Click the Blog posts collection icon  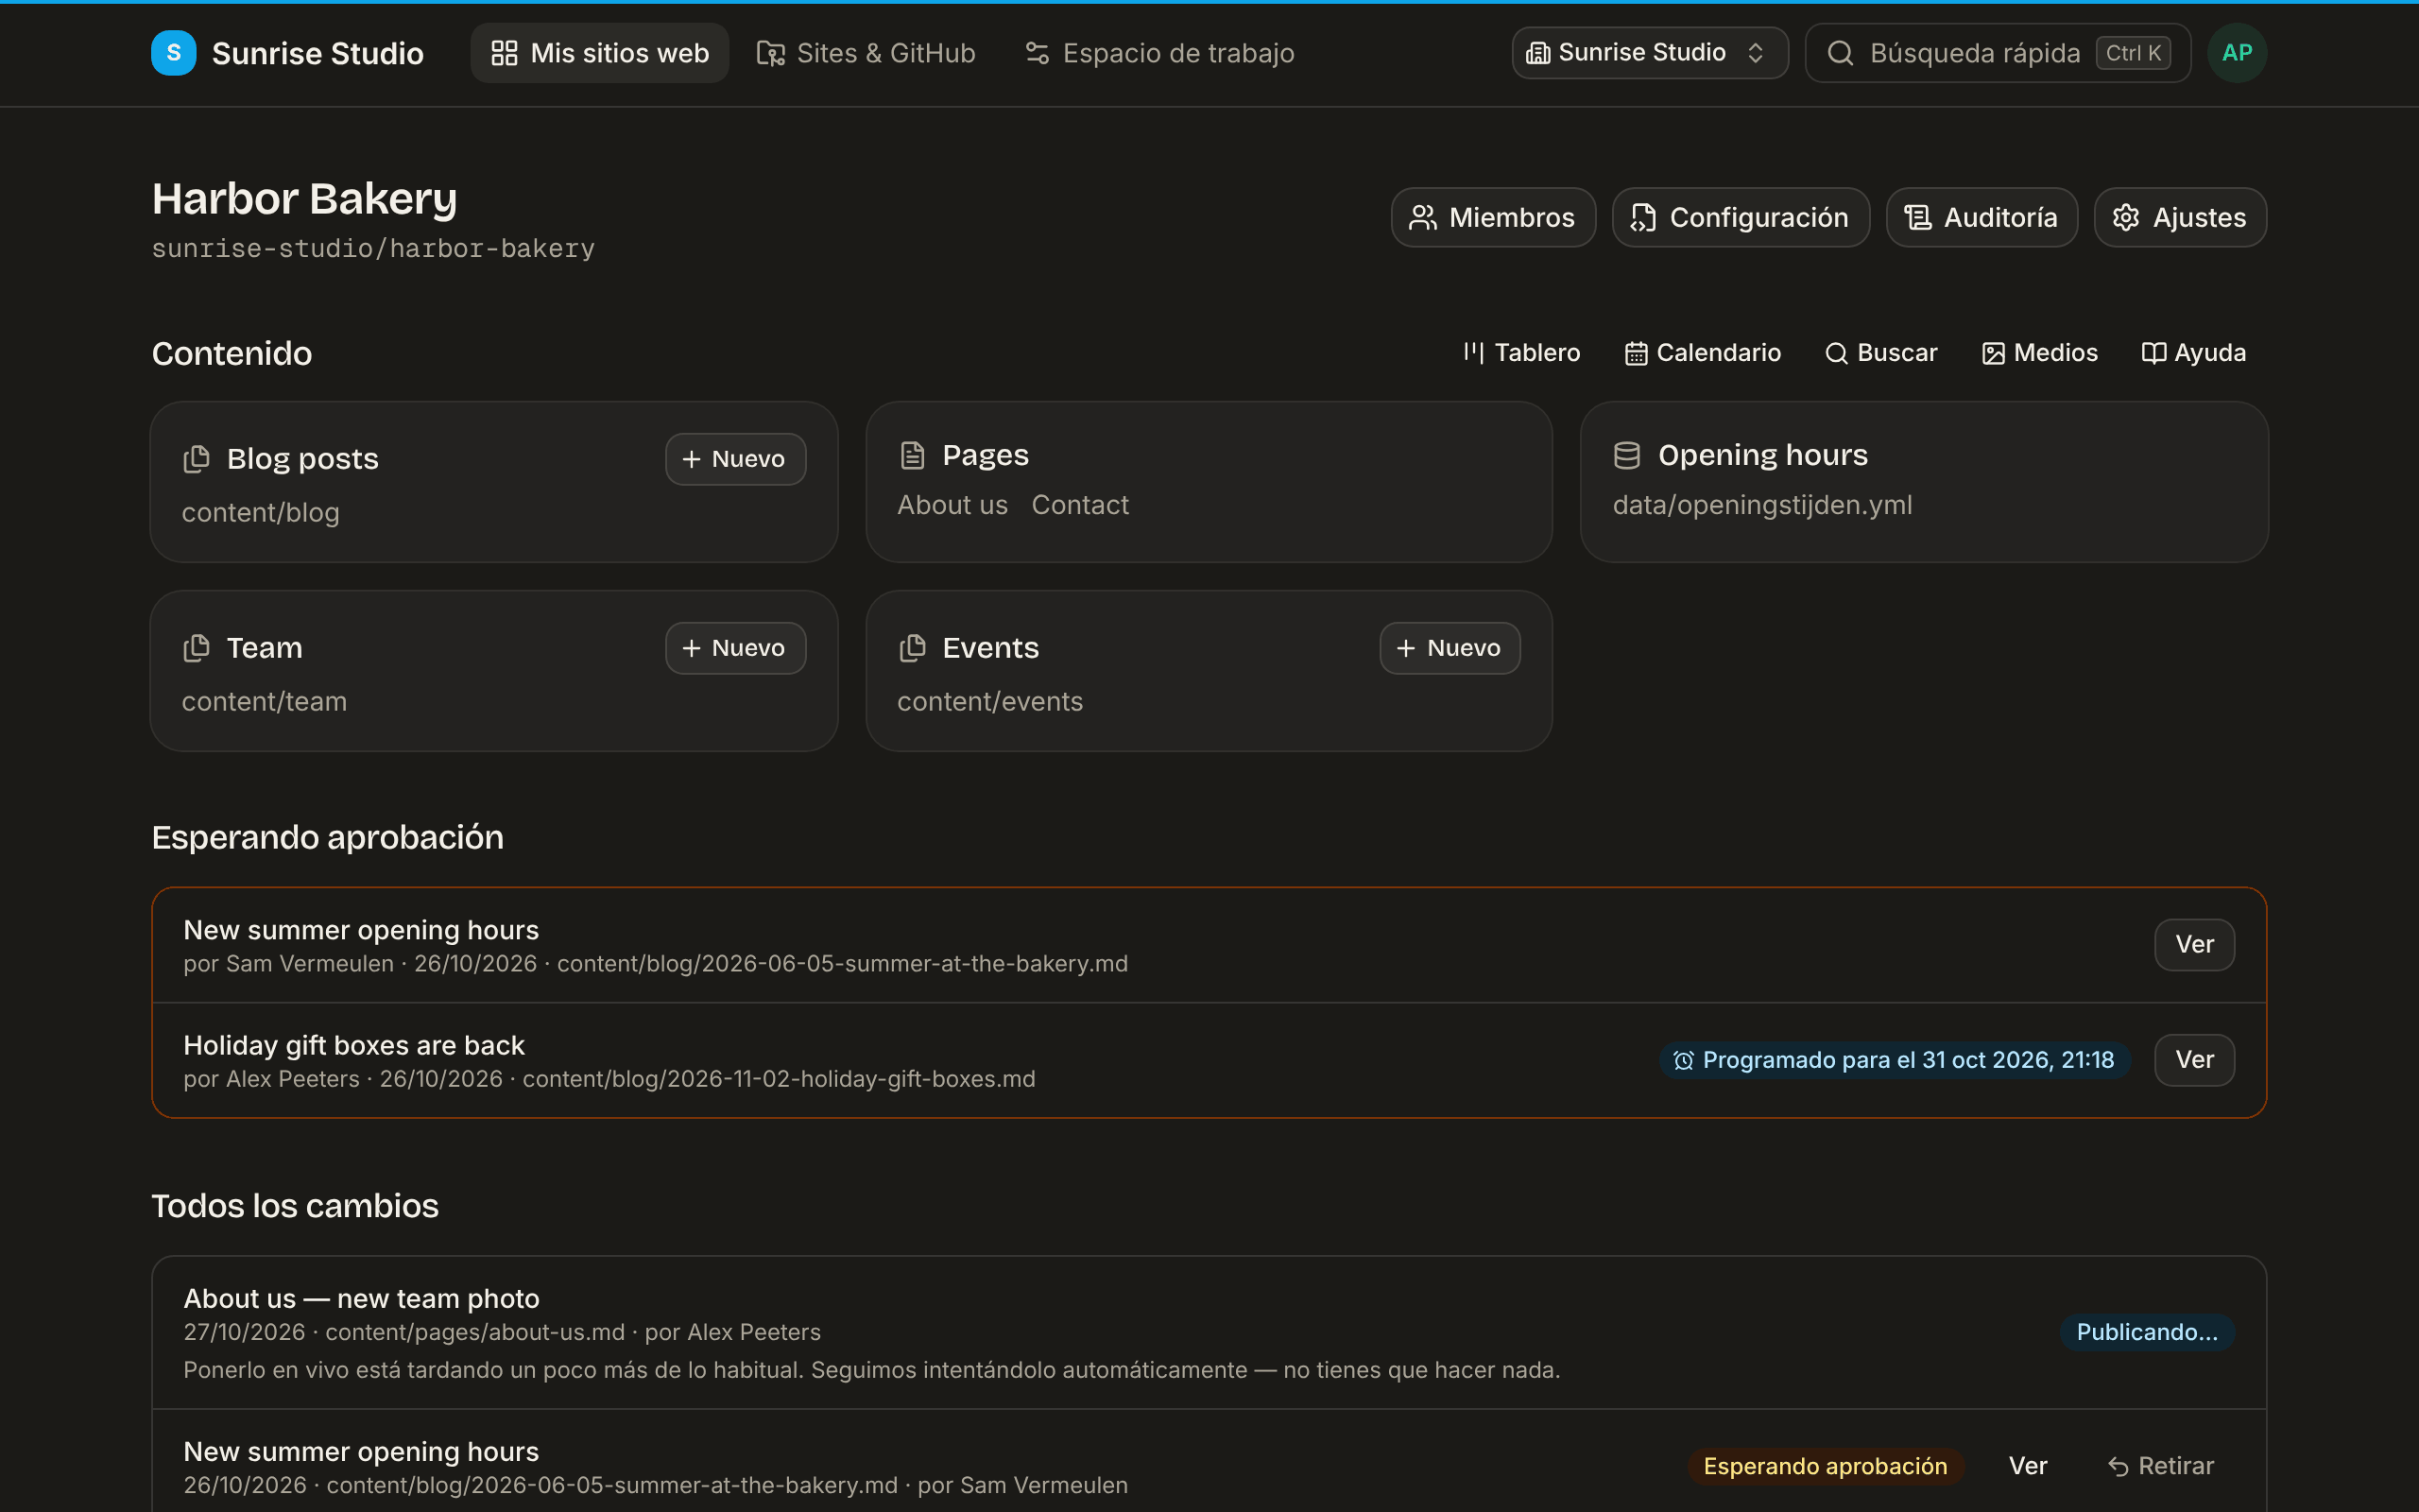tap(197, 459)
